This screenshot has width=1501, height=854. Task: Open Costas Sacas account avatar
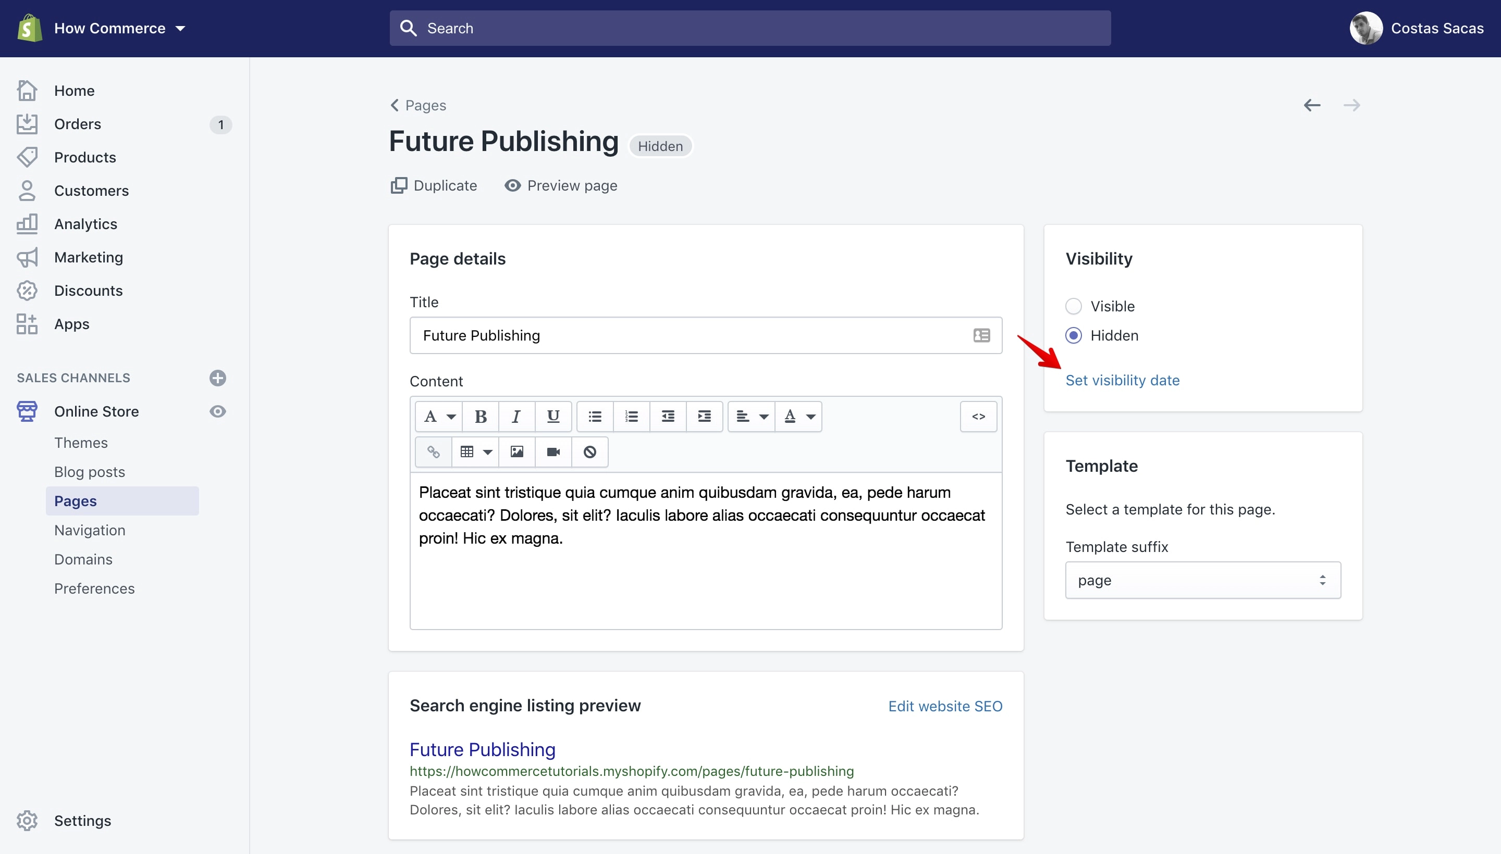(x=1365, y=28)
